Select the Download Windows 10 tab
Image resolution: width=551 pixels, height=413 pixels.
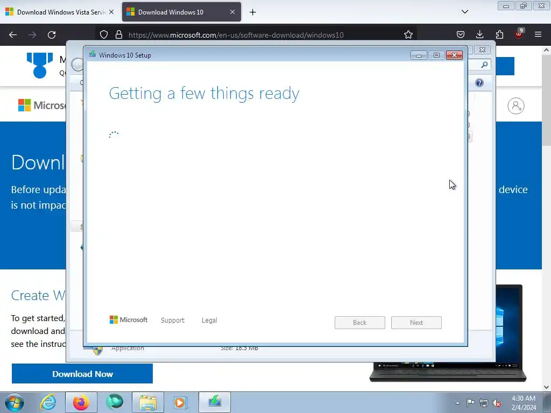click(x=181, y=12)
